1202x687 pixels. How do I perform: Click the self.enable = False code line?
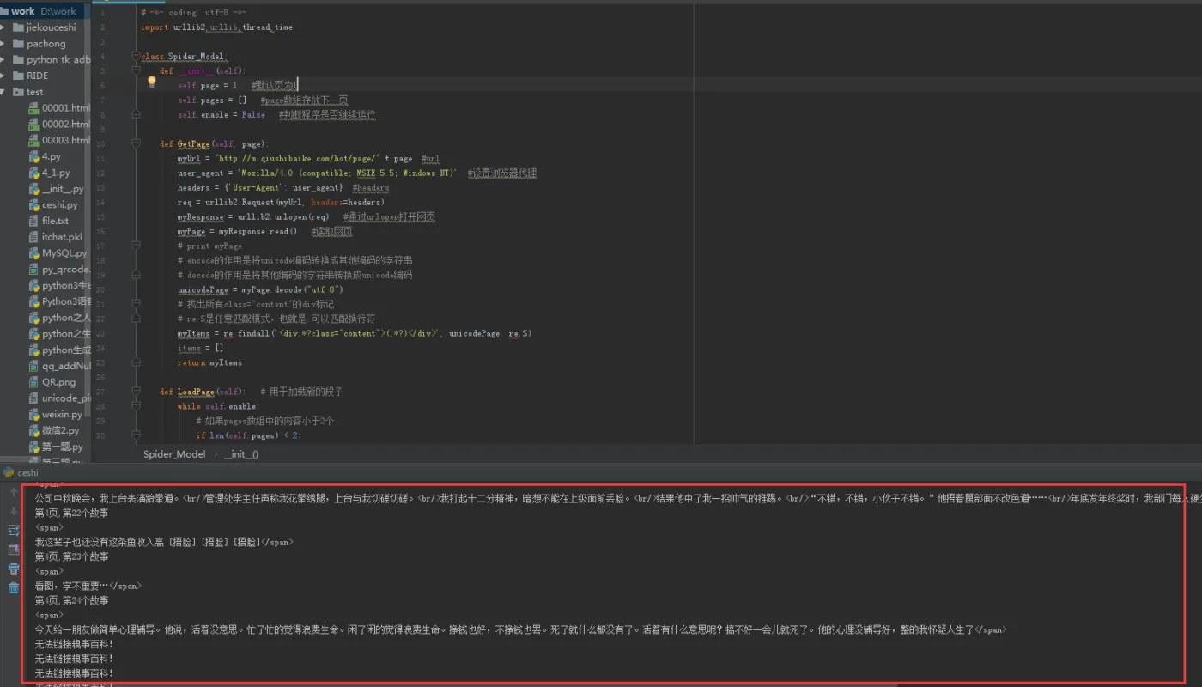pos(276,115)
